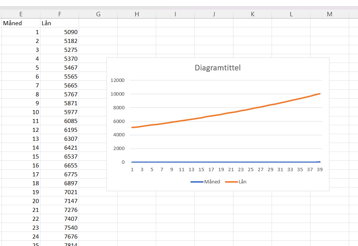Screen dimensions: 358x246
Task: Click the Diagramtittel chart title
Action: pyautogui.click(x=218, y=68)
